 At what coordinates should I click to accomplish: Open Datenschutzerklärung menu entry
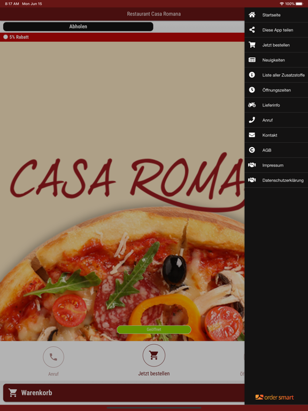276,180
